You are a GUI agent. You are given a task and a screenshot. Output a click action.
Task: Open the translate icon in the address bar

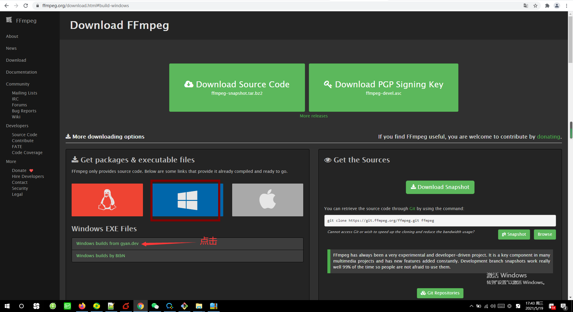[526, 5]
